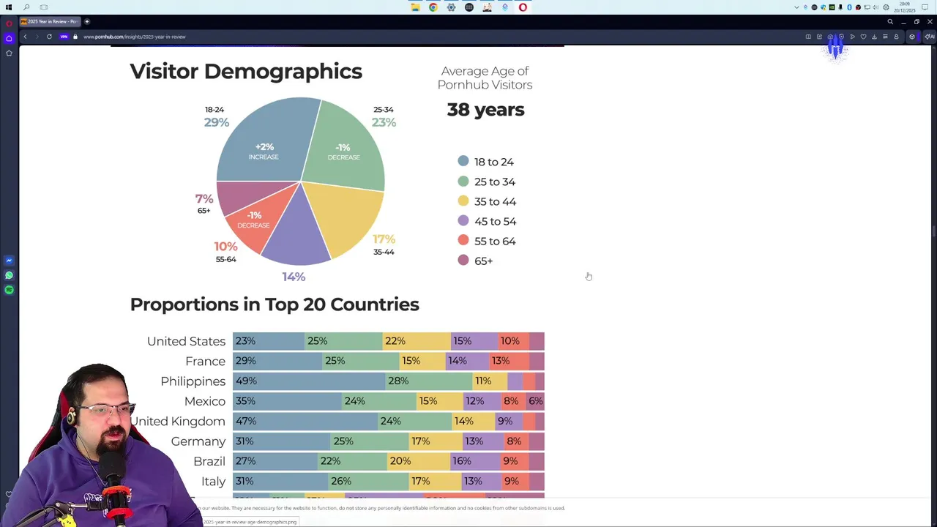Click the 25 to 34 legend swatch

click(x=463, y=181)
